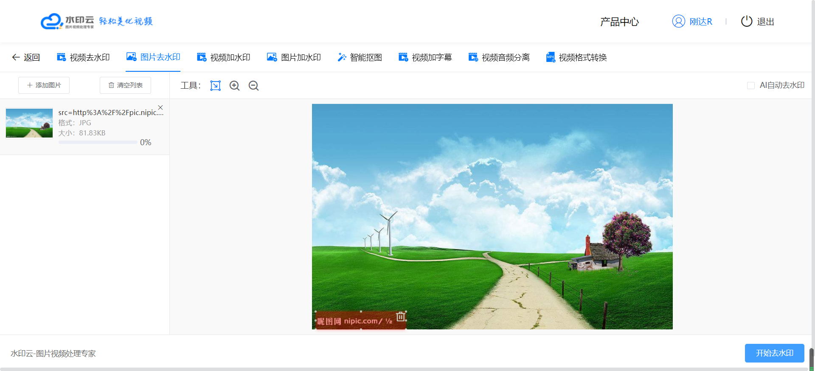Open the 刚达R account link

click(x=701, y=22)
